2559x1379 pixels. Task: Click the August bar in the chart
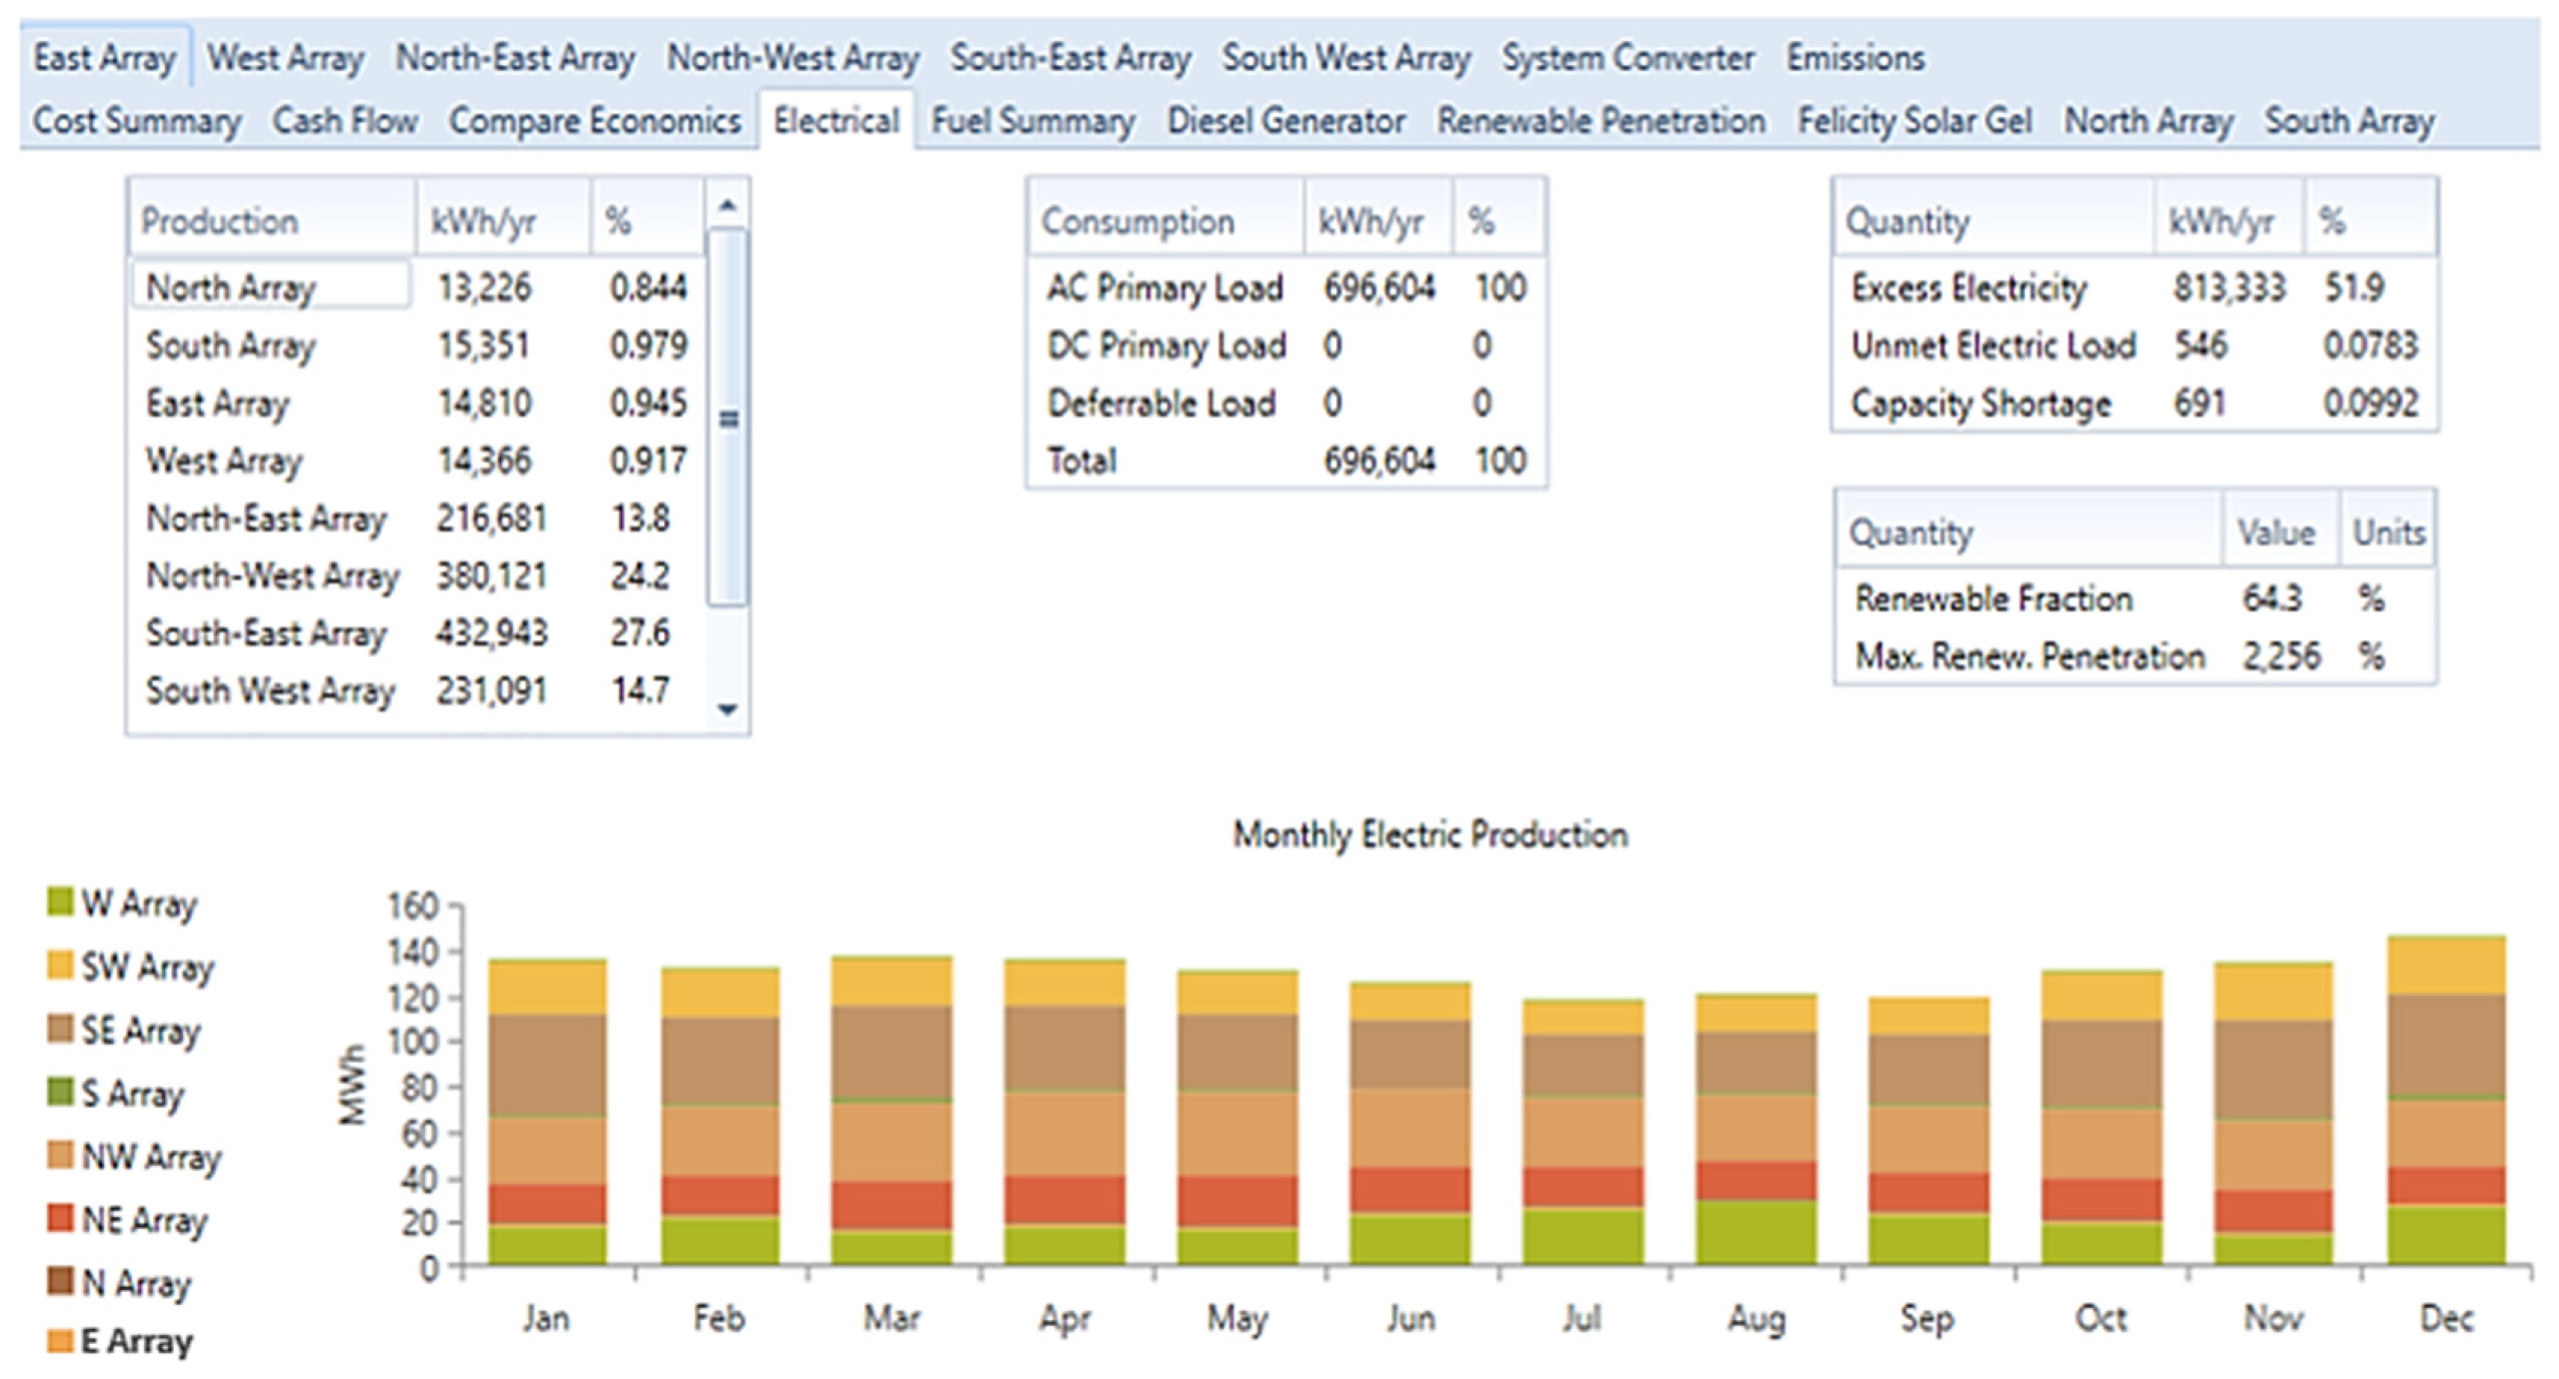pyautogui.click(x=1756, y=1129)
